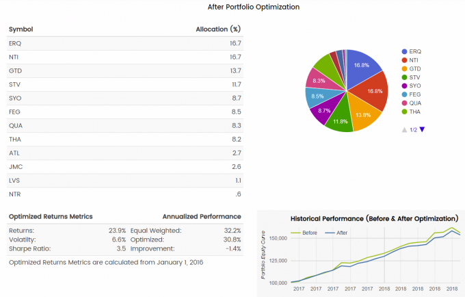Click the Optimized value 30.8%
This screenshot has height=297, width=465.
click(x=232, y=240)
